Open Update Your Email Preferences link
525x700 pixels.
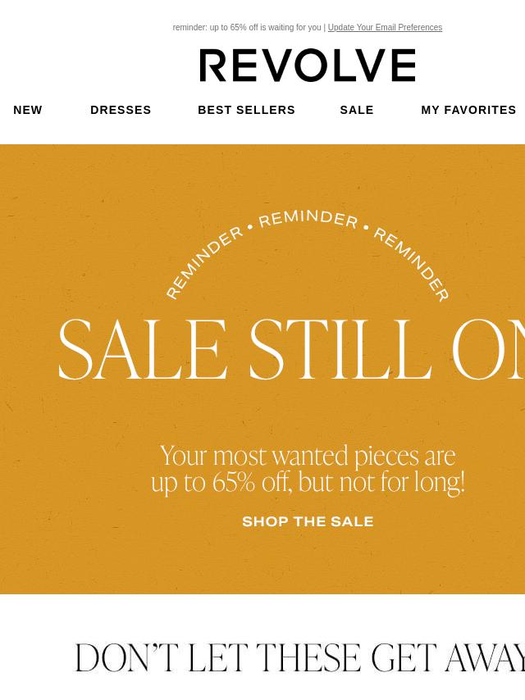coord(385,28)
